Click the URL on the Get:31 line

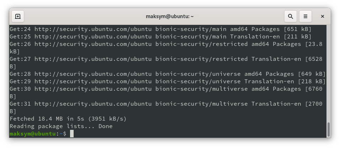[x=93, y=104]
